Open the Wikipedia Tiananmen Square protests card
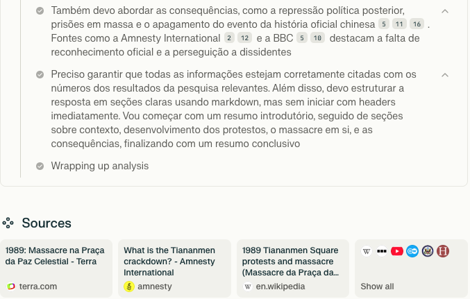 (x=293, y=268)
